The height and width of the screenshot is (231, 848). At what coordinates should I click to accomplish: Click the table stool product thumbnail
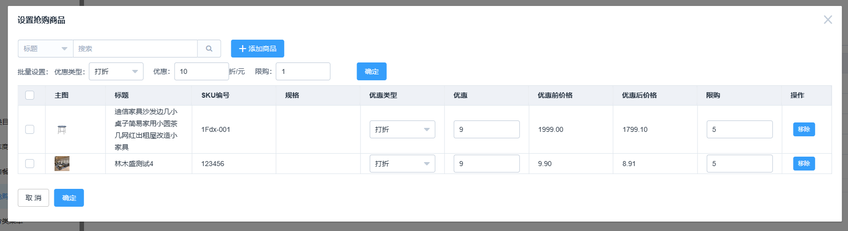point(62,129)
